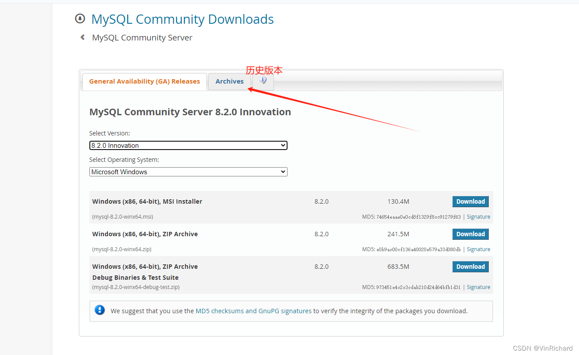
Task: Click the MySQL Community Downloads heading link
Action: pos(182,19)
